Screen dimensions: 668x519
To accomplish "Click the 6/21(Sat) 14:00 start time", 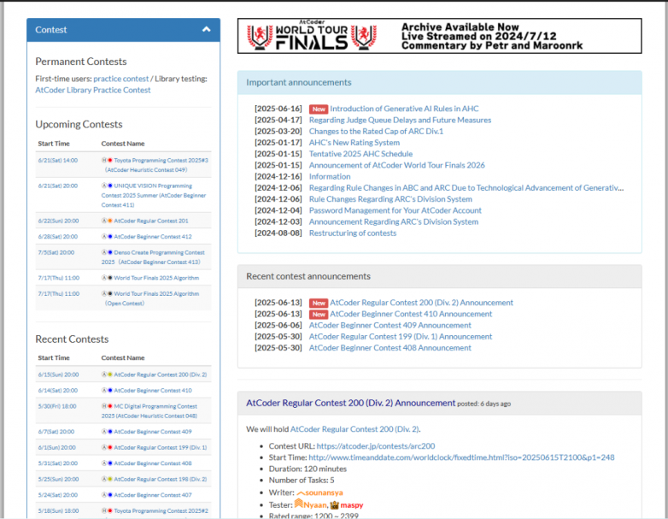I will coord(57,161).
